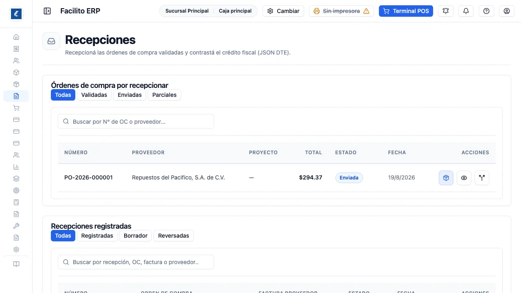
Task: Filter receptions by Reversadas
Action: 174,236
